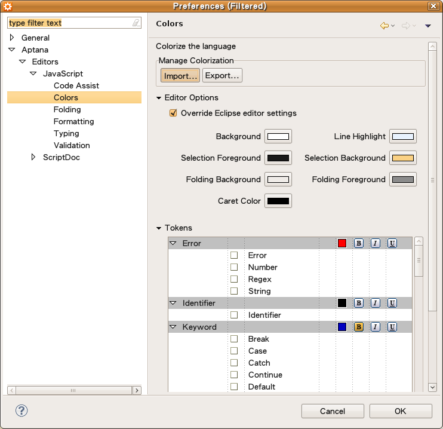Expand the General tree node
Screen dimensions: 443x429
point(12,37)
